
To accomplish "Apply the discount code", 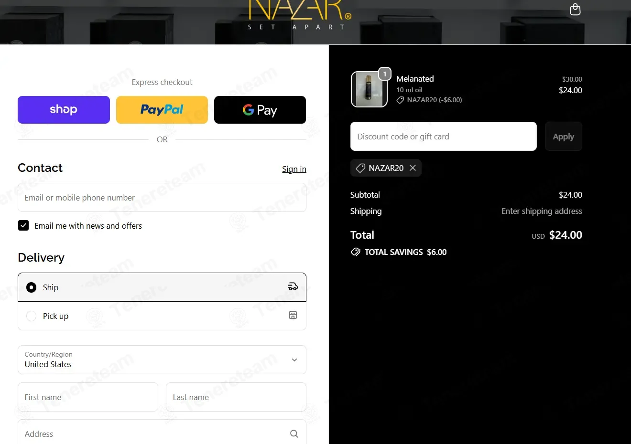I will 564,137.
